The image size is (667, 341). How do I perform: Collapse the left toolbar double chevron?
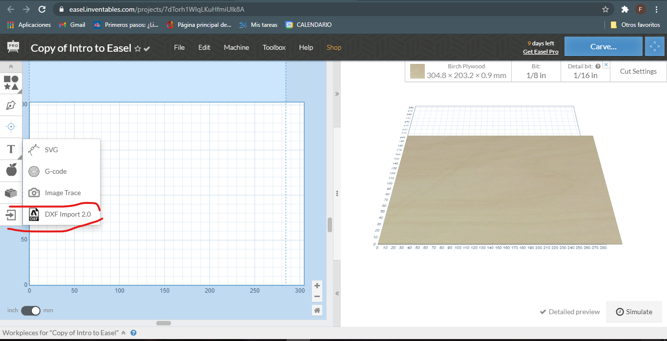[11, 66]
